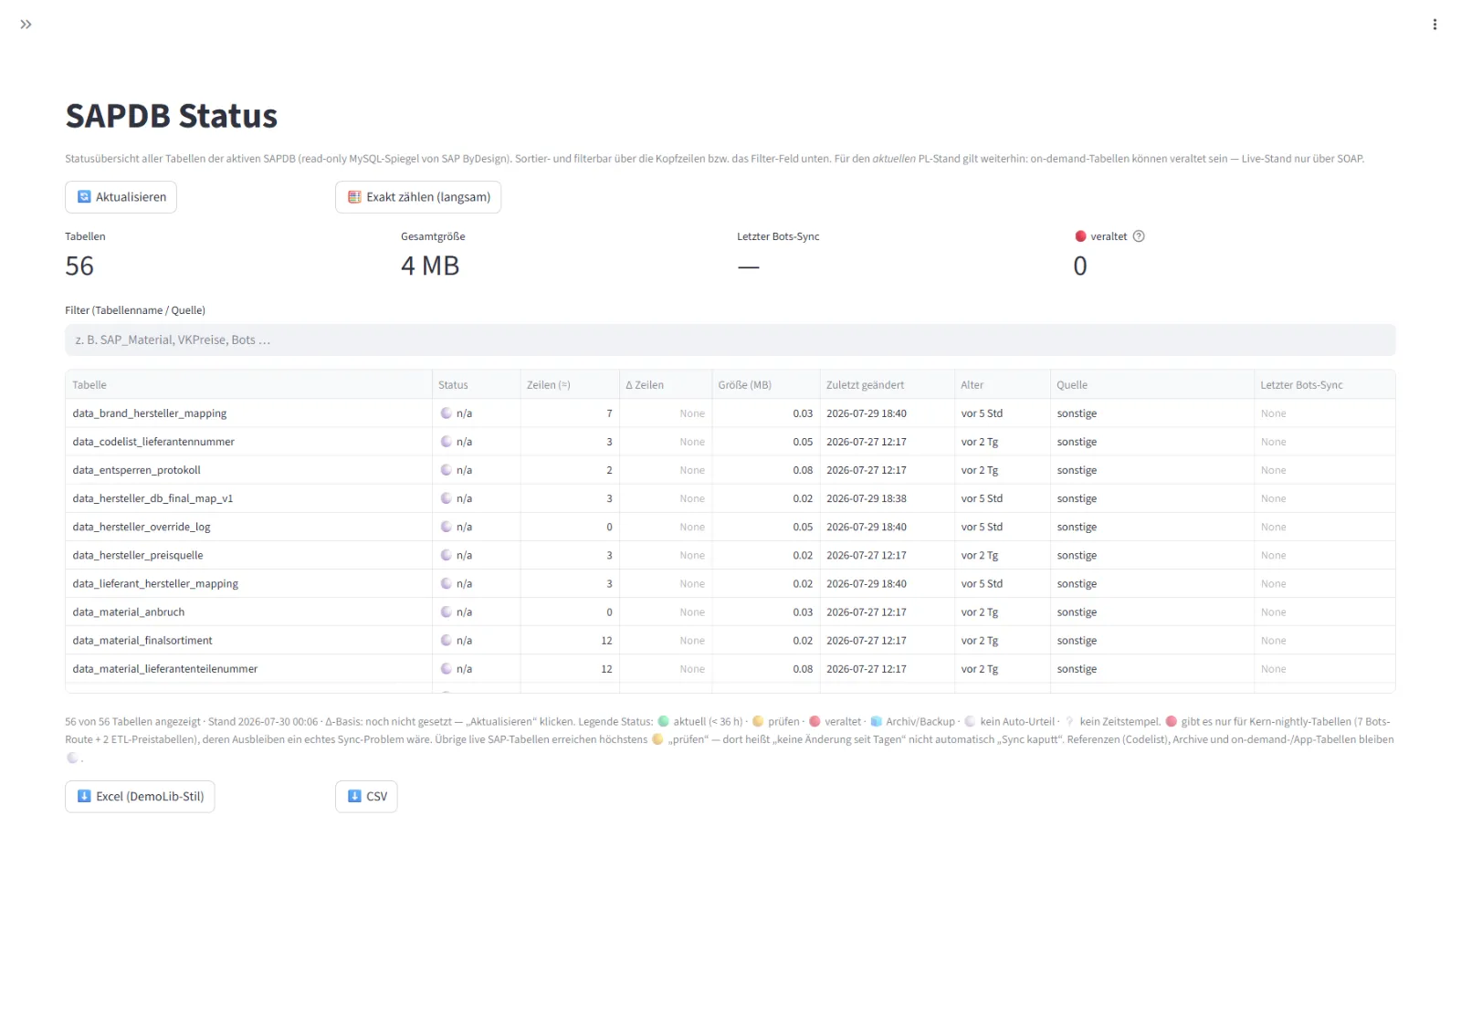Click status n/a of data_material_anbruch
Viewport: 1461px width, 1014px height.
click(x=476, y=612)
